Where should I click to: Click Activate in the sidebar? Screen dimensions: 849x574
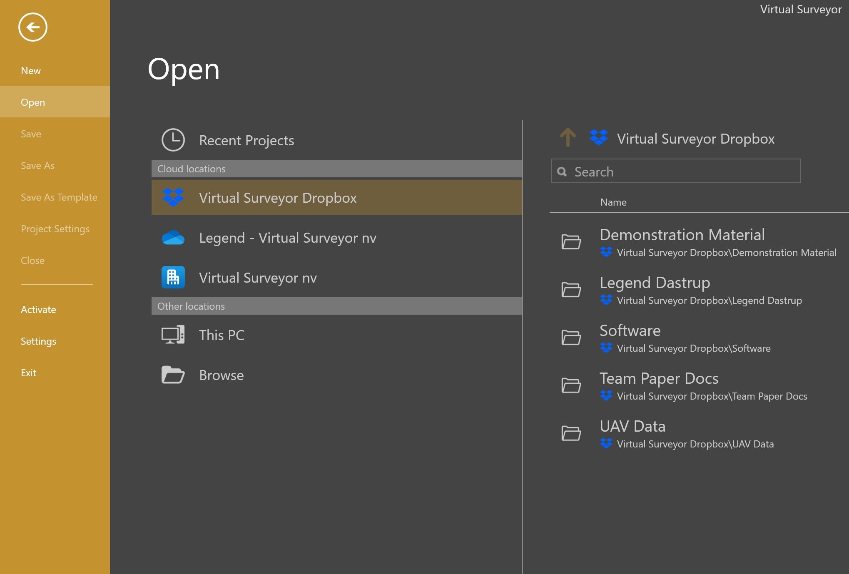pyautogui.click(x=38, y=310)
